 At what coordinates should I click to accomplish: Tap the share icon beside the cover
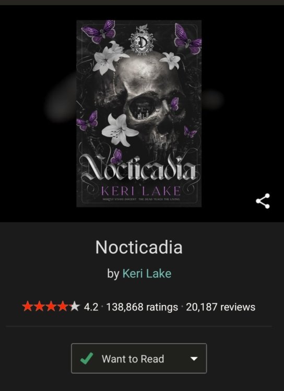click(x=263, y=201)
